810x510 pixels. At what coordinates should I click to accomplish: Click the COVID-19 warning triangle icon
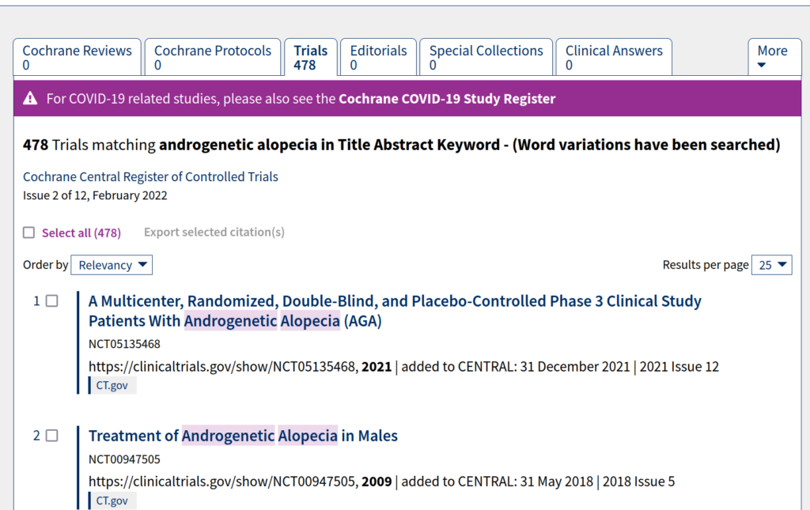[x=31, y=98]
